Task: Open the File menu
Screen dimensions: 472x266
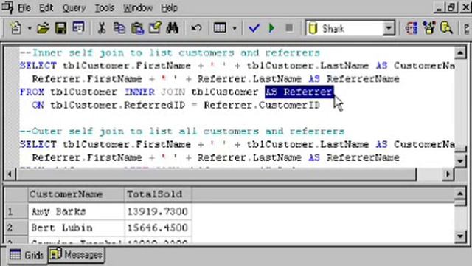Action: [x=24, y=8]
